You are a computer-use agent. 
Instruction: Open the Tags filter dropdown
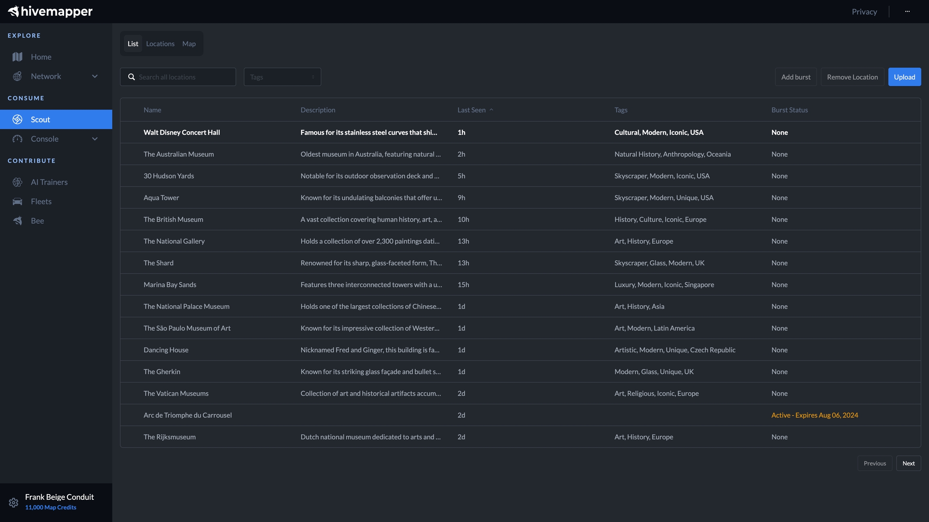tap(282, 77)
